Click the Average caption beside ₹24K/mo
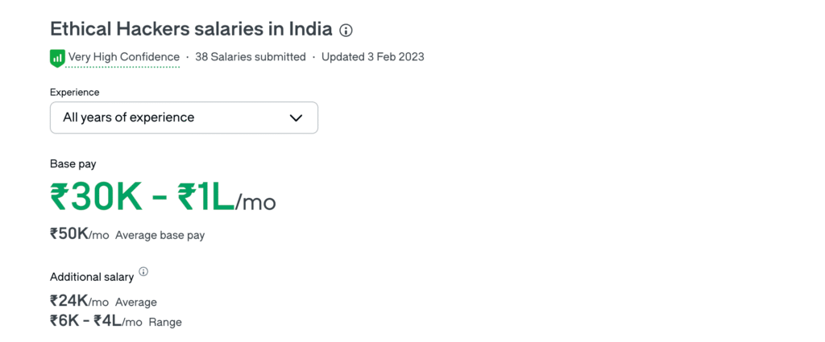 [x=135, y=302]
